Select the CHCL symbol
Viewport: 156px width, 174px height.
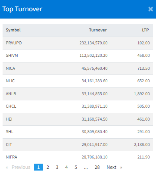tap(11, 106)
